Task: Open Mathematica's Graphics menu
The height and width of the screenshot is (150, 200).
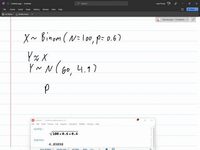Action: pos(63,124)
